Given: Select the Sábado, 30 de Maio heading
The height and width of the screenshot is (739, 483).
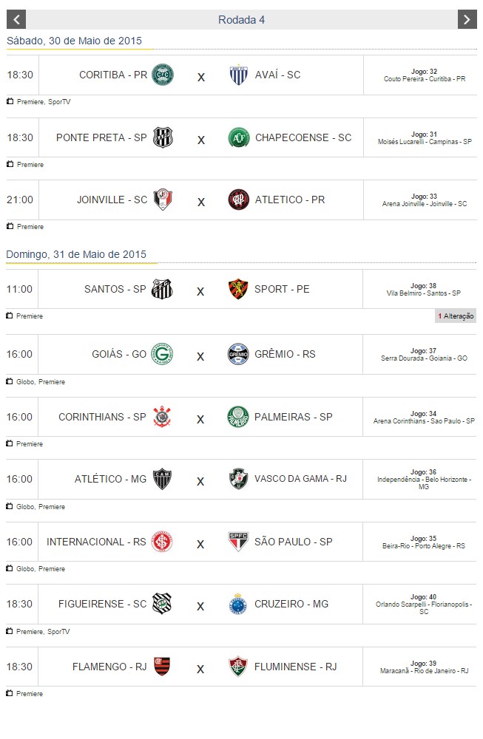Looking at the screenshot, I should (x=74, y=41).
